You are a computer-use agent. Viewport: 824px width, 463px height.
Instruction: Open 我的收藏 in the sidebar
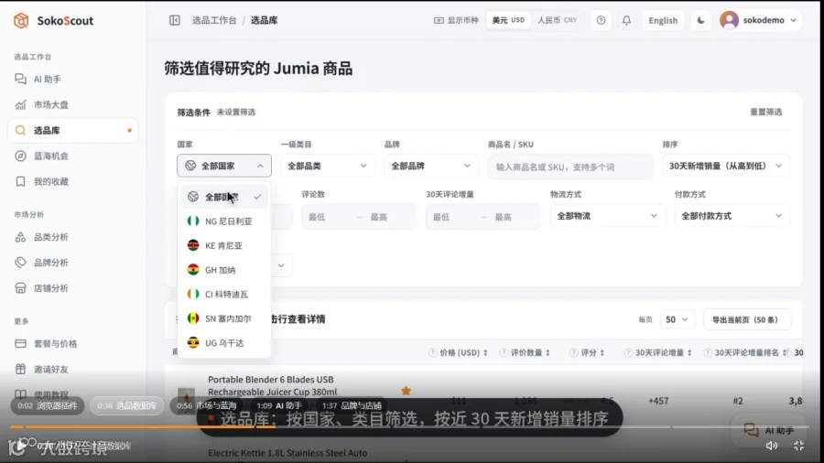click(72, 181)
